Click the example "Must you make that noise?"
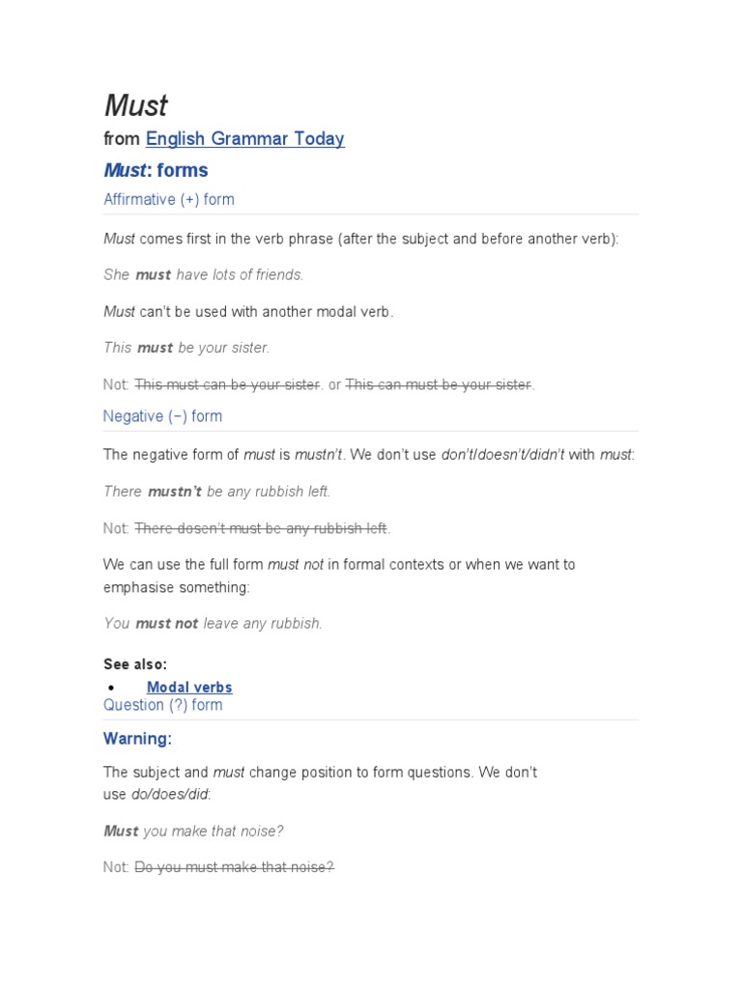742x989 pixels. [193, 832]
